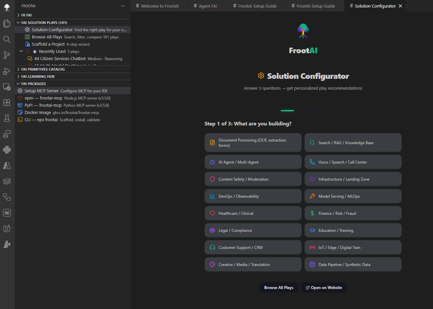This screenshot has width=433, height=309.
Task: Collapse the Recently Used chevron
Action: point(21,51)
